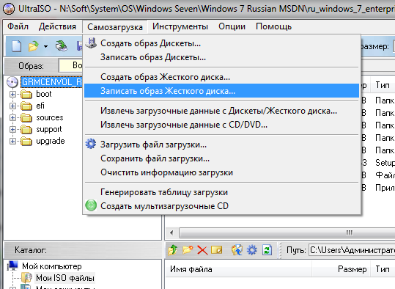Choose Записать образ Жесткого диска
This screenshot has height=289, width=395.
(221, 91)
